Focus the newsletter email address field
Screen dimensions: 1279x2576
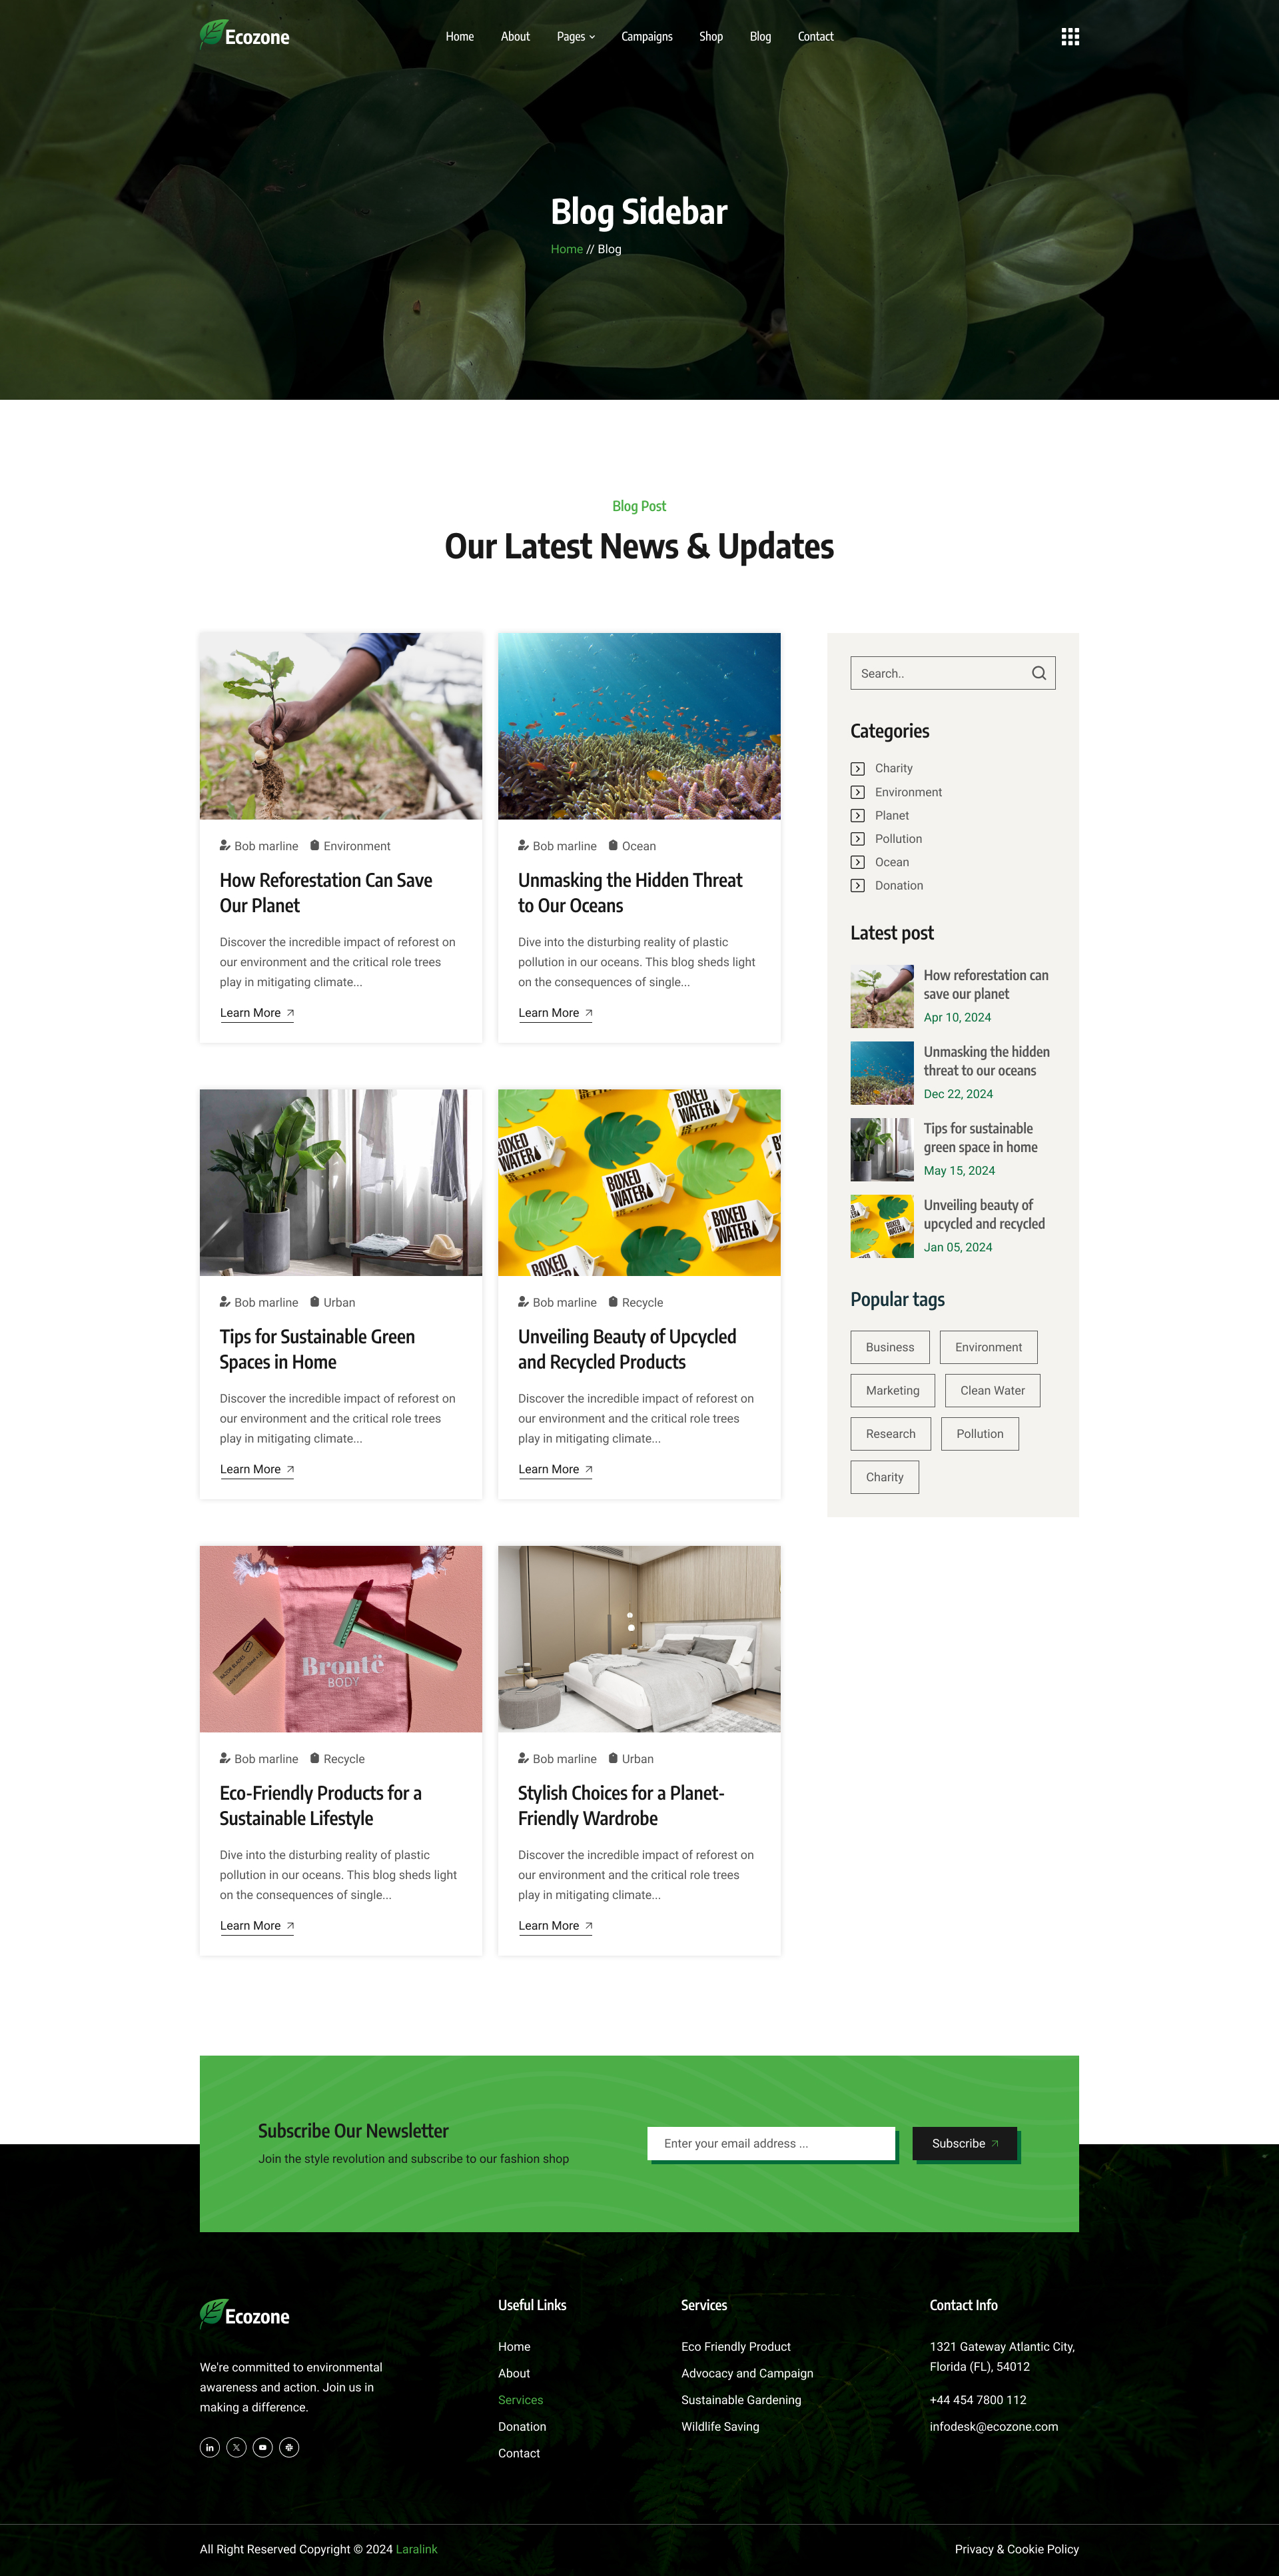click(771, 2143)
